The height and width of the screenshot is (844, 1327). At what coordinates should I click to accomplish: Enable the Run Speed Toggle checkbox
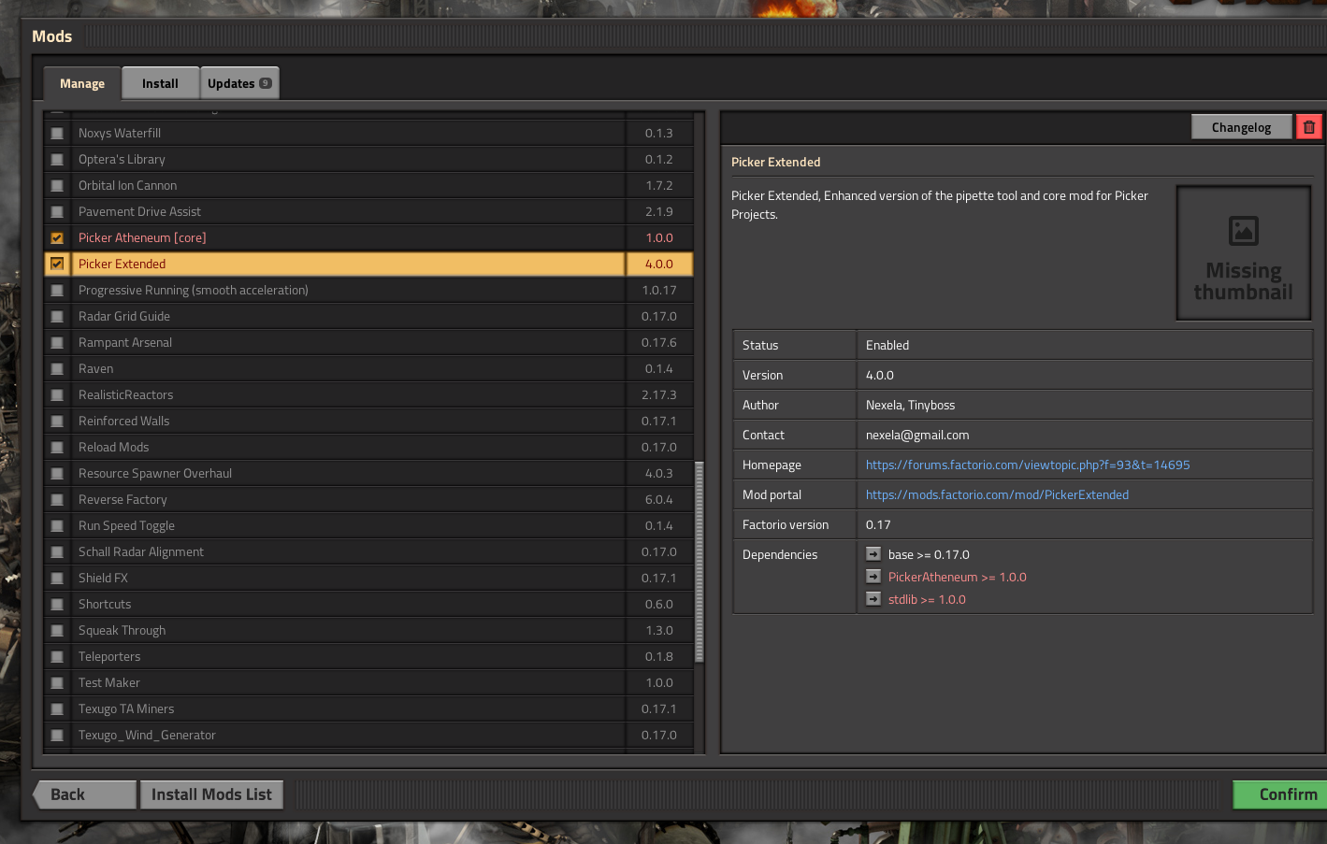coord(57,526)
